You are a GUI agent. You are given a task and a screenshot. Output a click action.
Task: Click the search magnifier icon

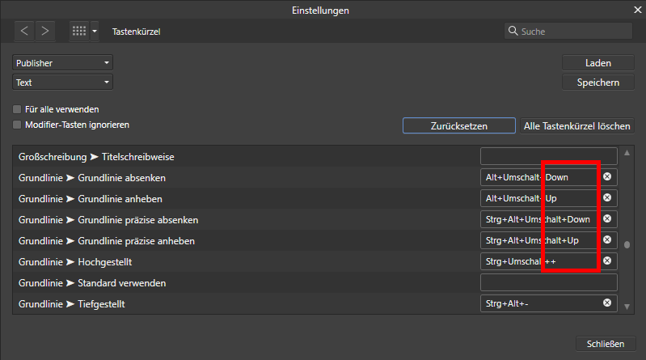point(513,31)
